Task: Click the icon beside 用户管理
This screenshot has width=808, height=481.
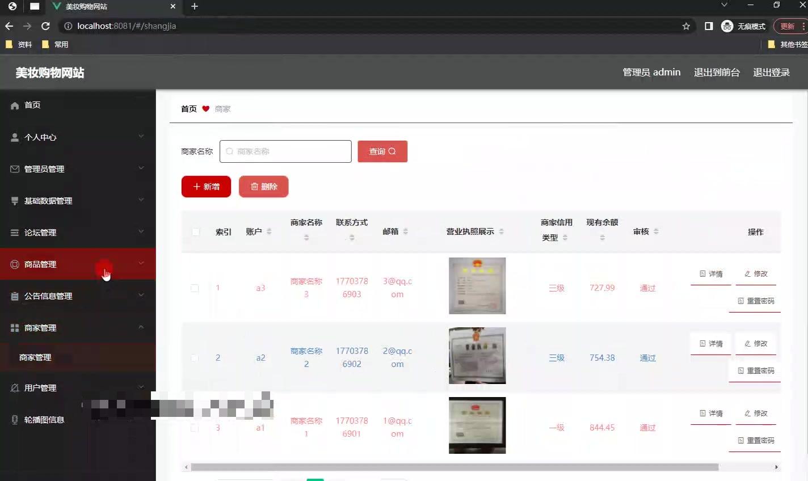Action: tap(15, 388)
